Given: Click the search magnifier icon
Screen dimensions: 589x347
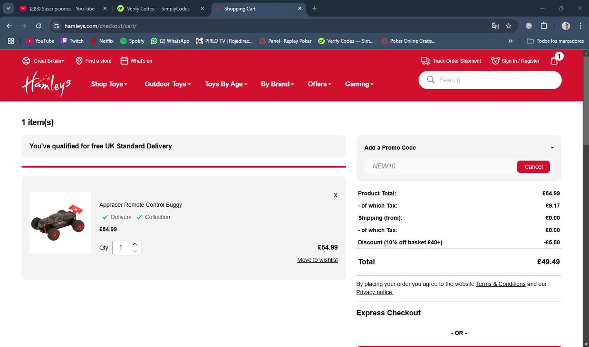Looking at the screenshot, I should pos(431,80).
